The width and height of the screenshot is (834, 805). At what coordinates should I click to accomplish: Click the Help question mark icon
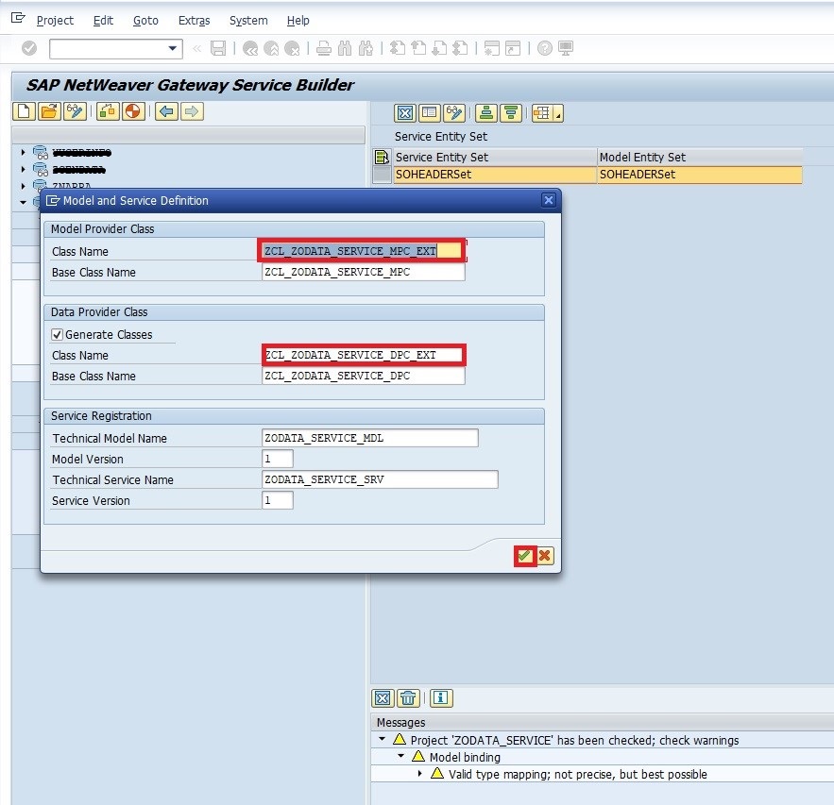(x=545, y=48)
